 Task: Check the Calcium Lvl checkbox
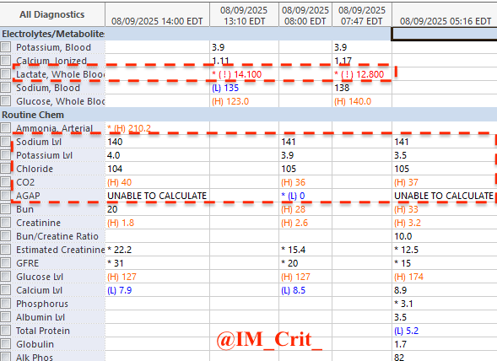coord(5,290)
